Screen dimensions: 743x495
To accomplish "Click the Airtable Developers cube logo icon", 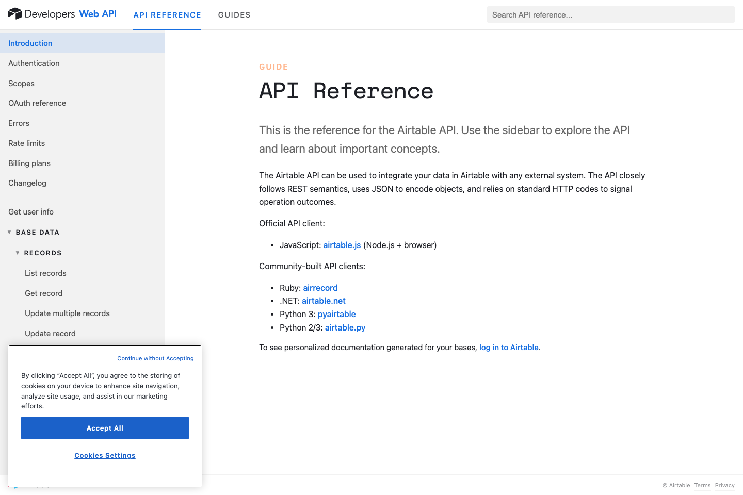I will (x=15, y=14).
